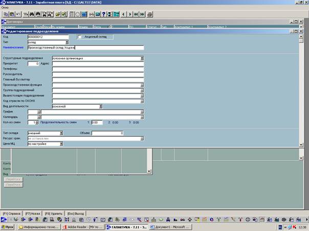The image size is (309, 231).
Task: Click the blue question mark help icon
Action: point(104,14)
